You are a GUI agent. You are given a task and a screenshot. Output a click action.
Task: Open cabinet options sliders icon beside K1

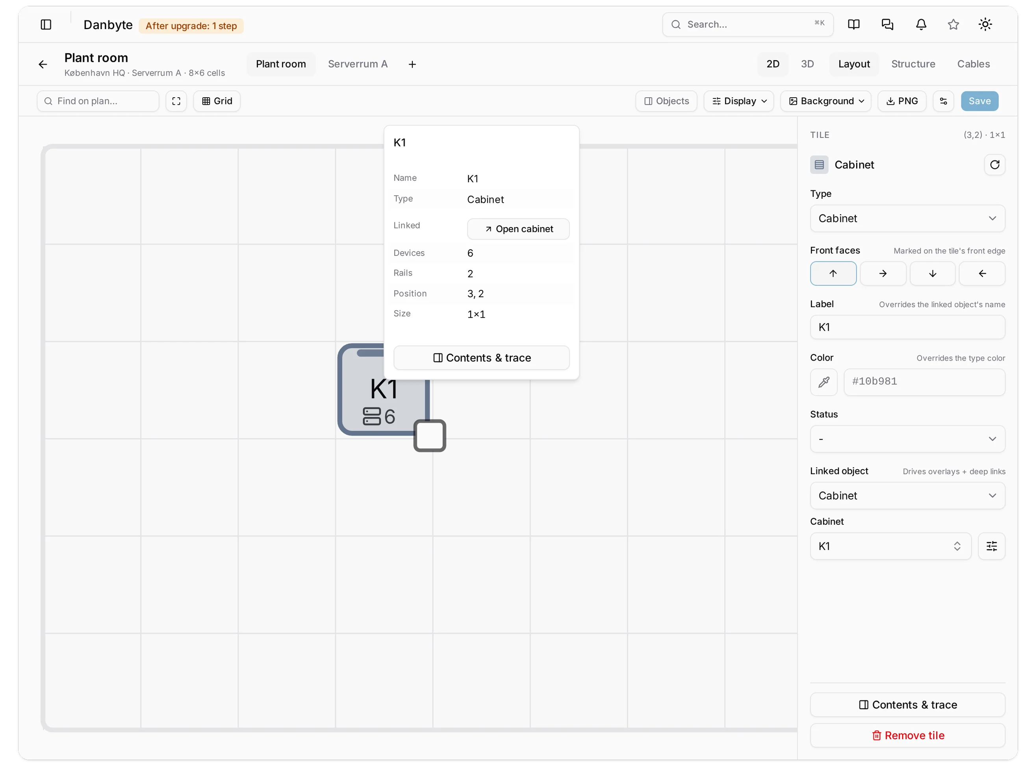tap(992, 546)
